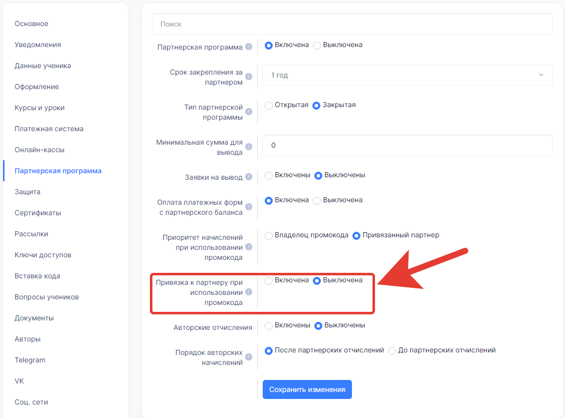565x418 pixels.
Task: Select Владелец промокода priority option
Action: pos(269,235)
